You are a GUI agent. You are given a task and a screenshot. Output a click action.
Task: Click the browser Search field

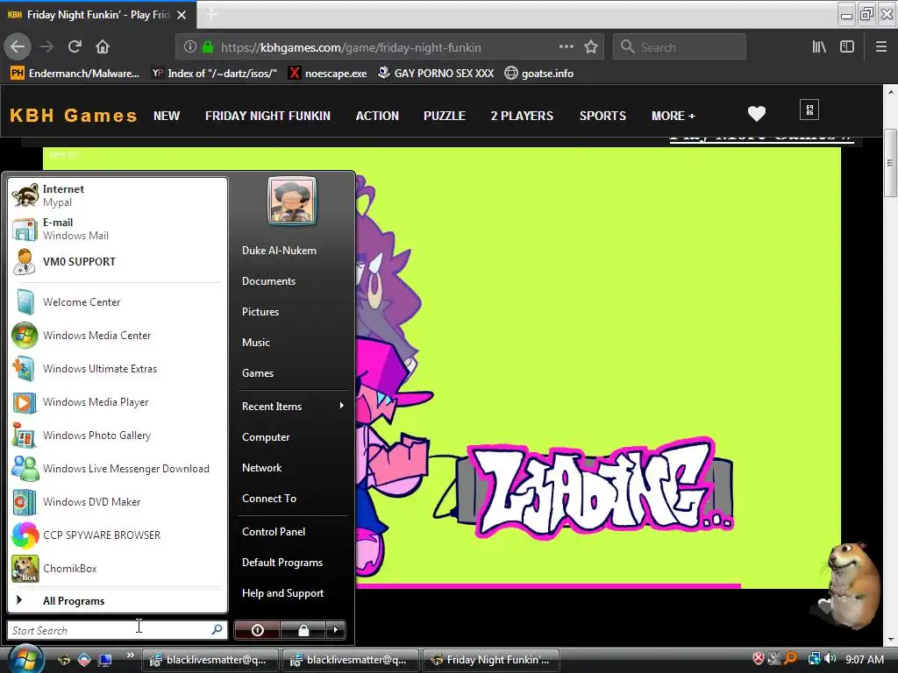click(680, 47)
